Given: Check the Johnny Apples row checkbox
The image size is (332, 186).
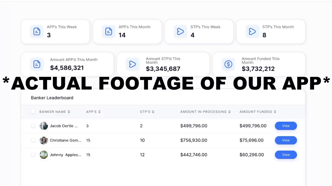Looking at the screenshot, I should point(33,155).
